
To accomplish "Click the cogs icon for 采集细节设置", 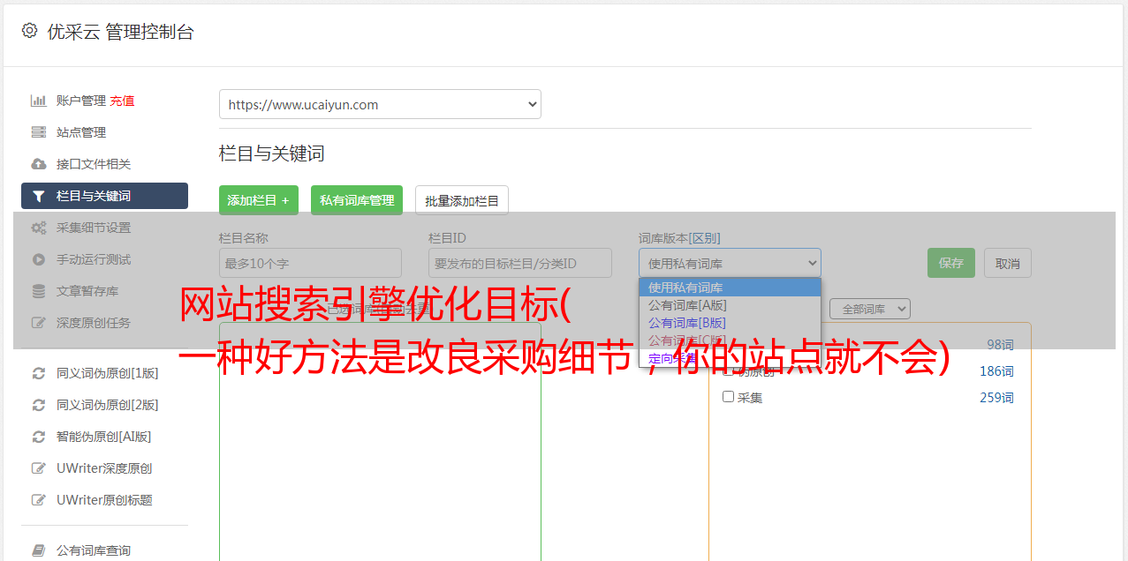I will [39, 228].
